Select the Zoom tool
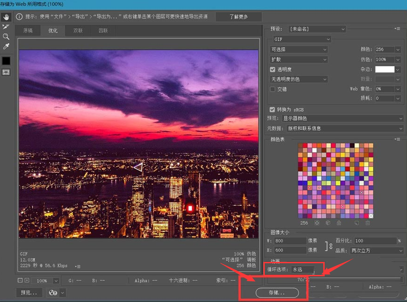 (6, 36)
